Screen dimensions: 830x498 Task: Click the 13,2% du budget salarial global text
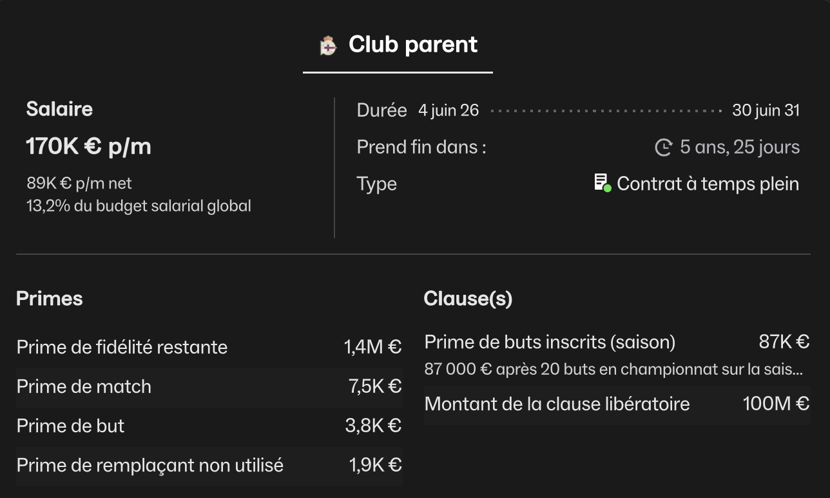[x=139, y=206]
